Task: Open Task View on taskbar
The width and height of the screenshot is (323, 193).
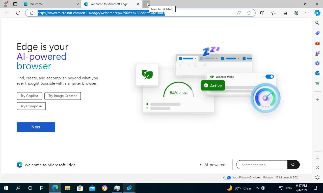Action: click(x=42, y=188)
